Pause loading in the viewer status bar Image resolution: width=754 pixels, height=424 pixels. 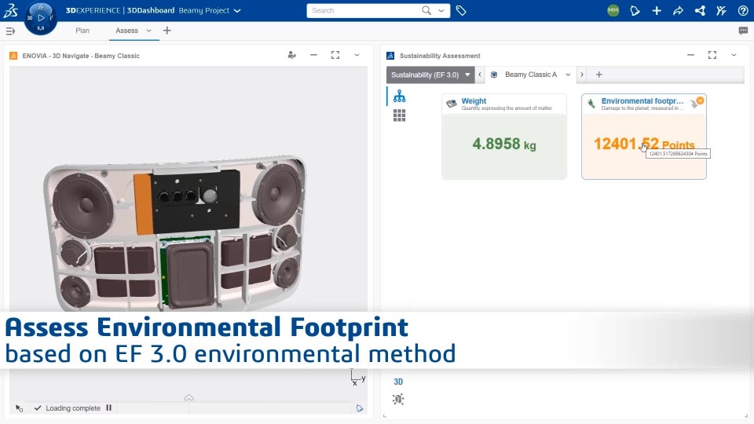pos(108,408)
